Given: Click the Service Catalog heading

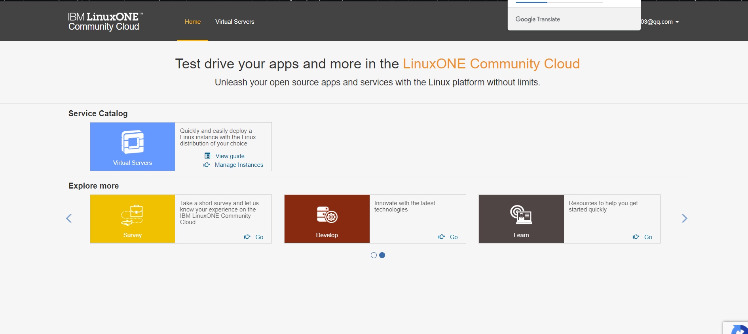Looking at the screenshot, I should point(98,113).
